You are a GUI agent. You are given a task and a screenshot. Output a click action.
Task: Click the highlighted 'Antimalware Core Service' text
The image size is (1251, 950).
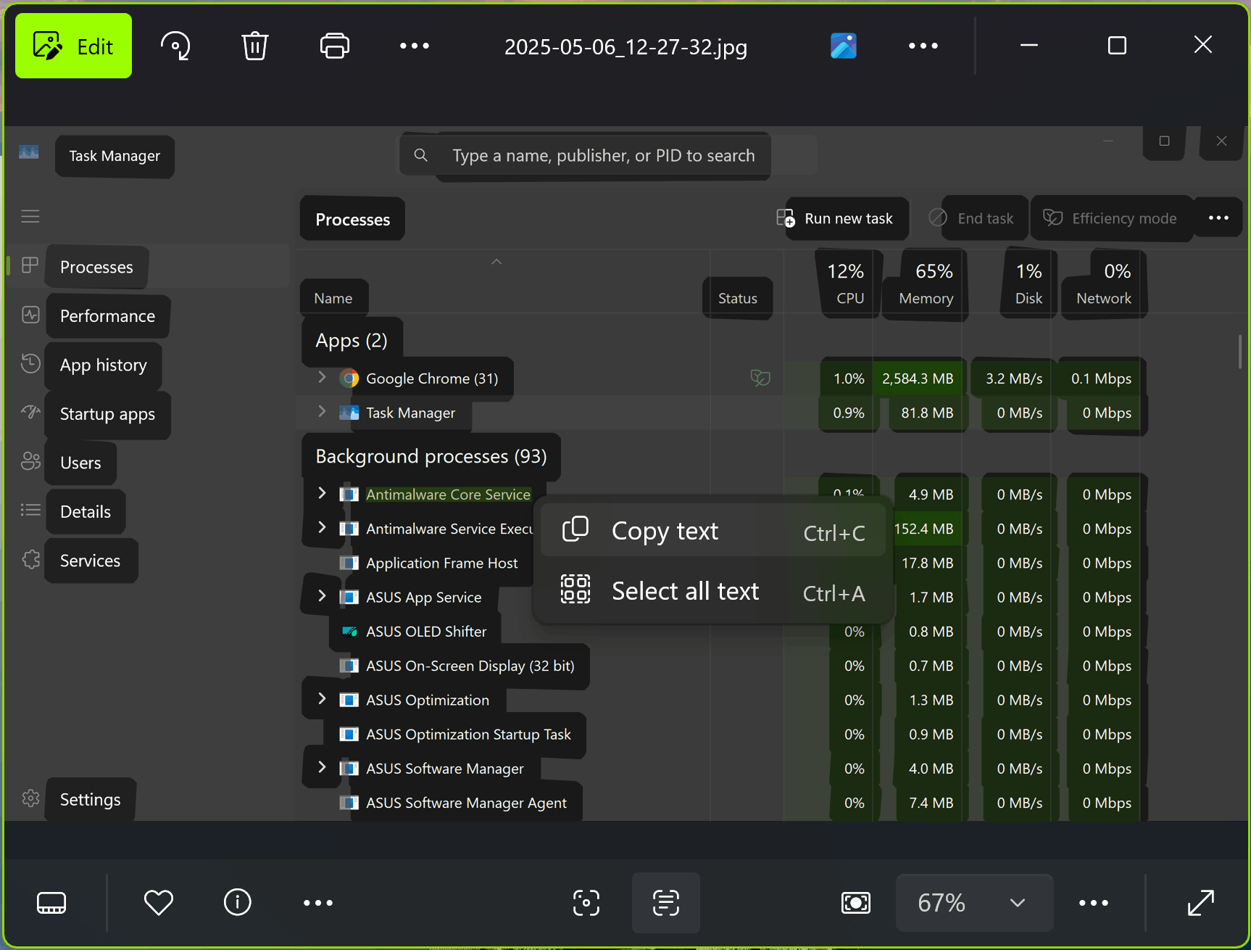[x=448, y=495]
